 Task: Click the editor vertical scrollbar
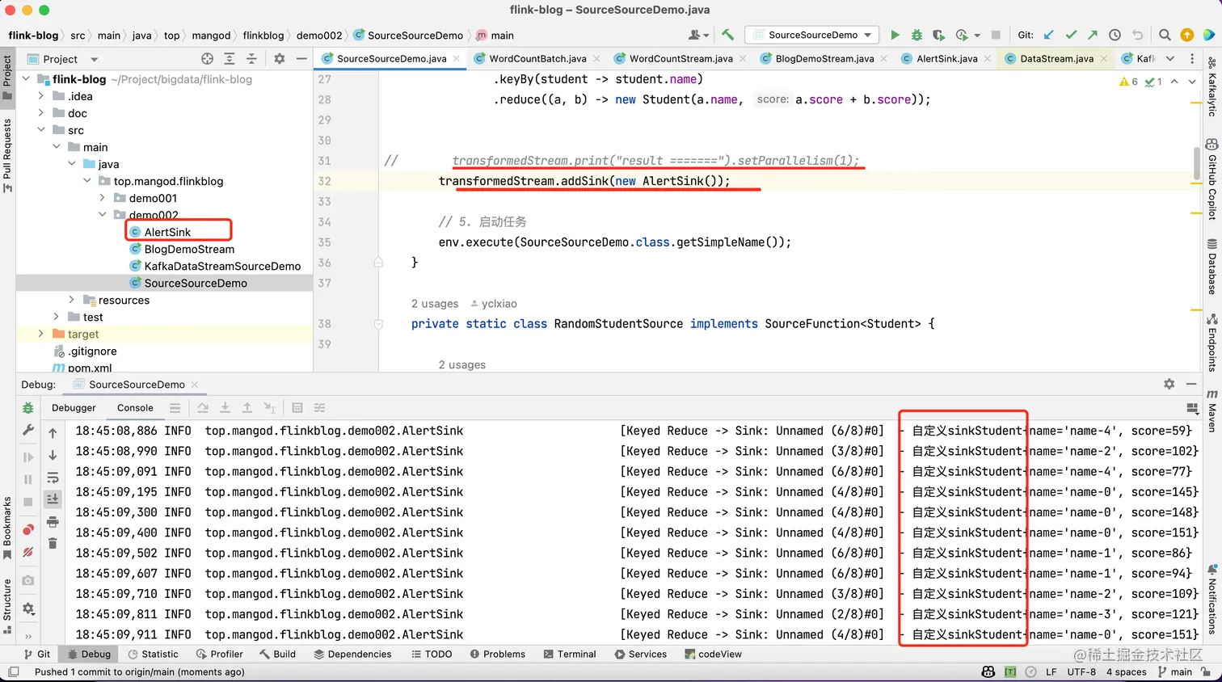[1196, 164]
